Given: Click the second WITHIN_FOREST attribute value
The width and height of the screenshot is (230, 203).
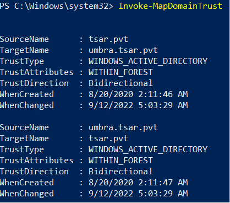Looking at the screenshot, I should [121, 161].
